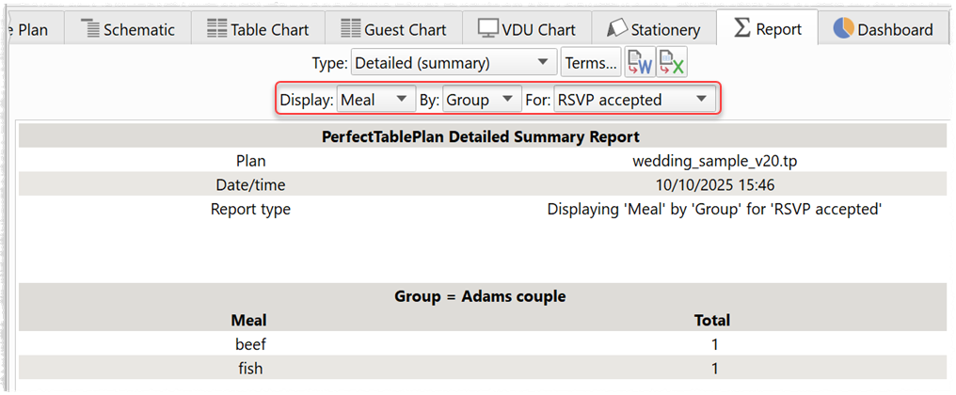Click the 'Group = Adams couple' heading
This screenshot has width=956, height=395.
click(481, 297)
